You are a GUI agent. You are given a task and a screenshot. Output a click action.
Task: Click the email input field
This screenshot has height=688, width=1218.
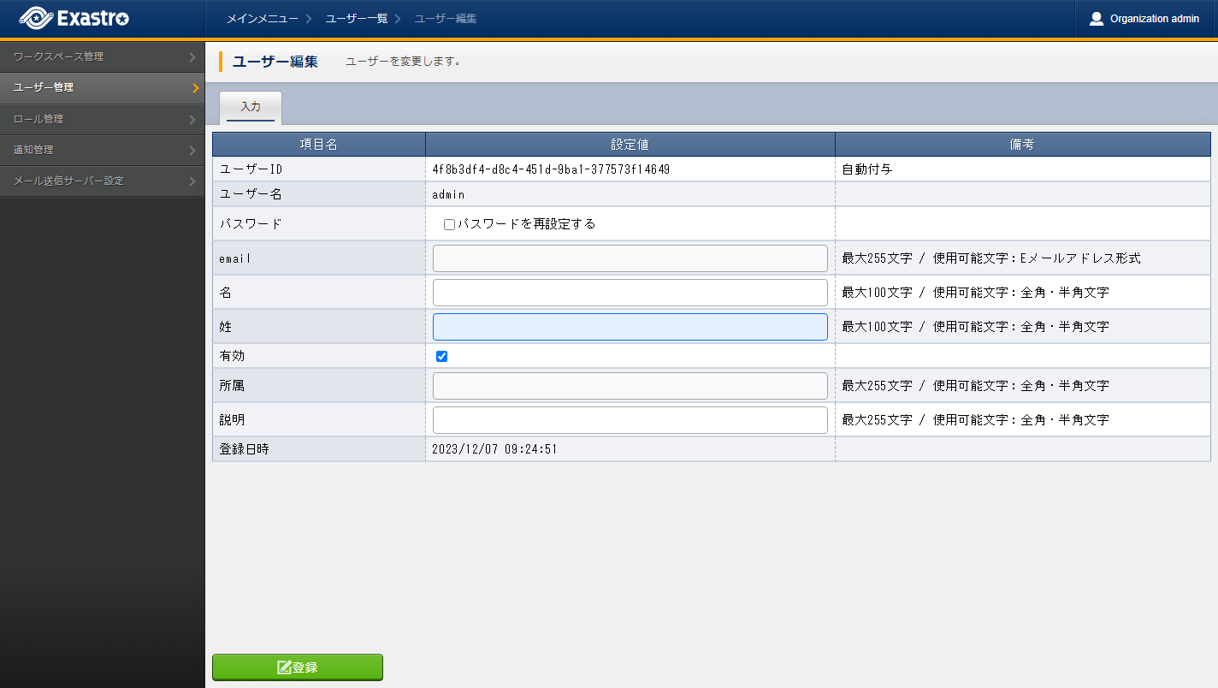pyautogui.click(x=630, y=258)
